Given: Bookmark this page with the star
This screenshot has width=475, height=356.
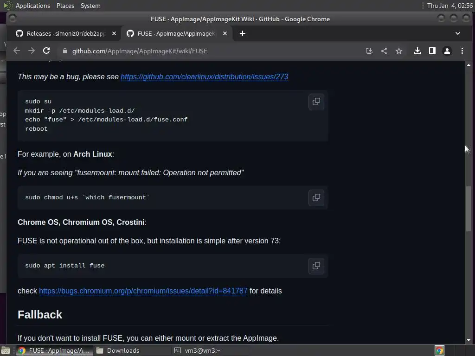Looking at the screenshot, I should pos(398,51).
